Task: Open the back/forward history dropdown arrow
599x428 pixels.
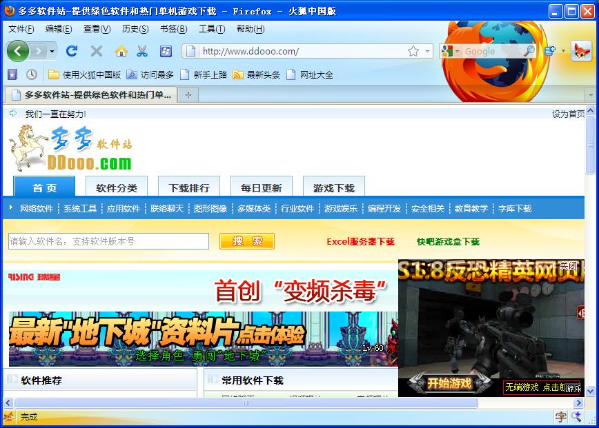Action: 52,51
